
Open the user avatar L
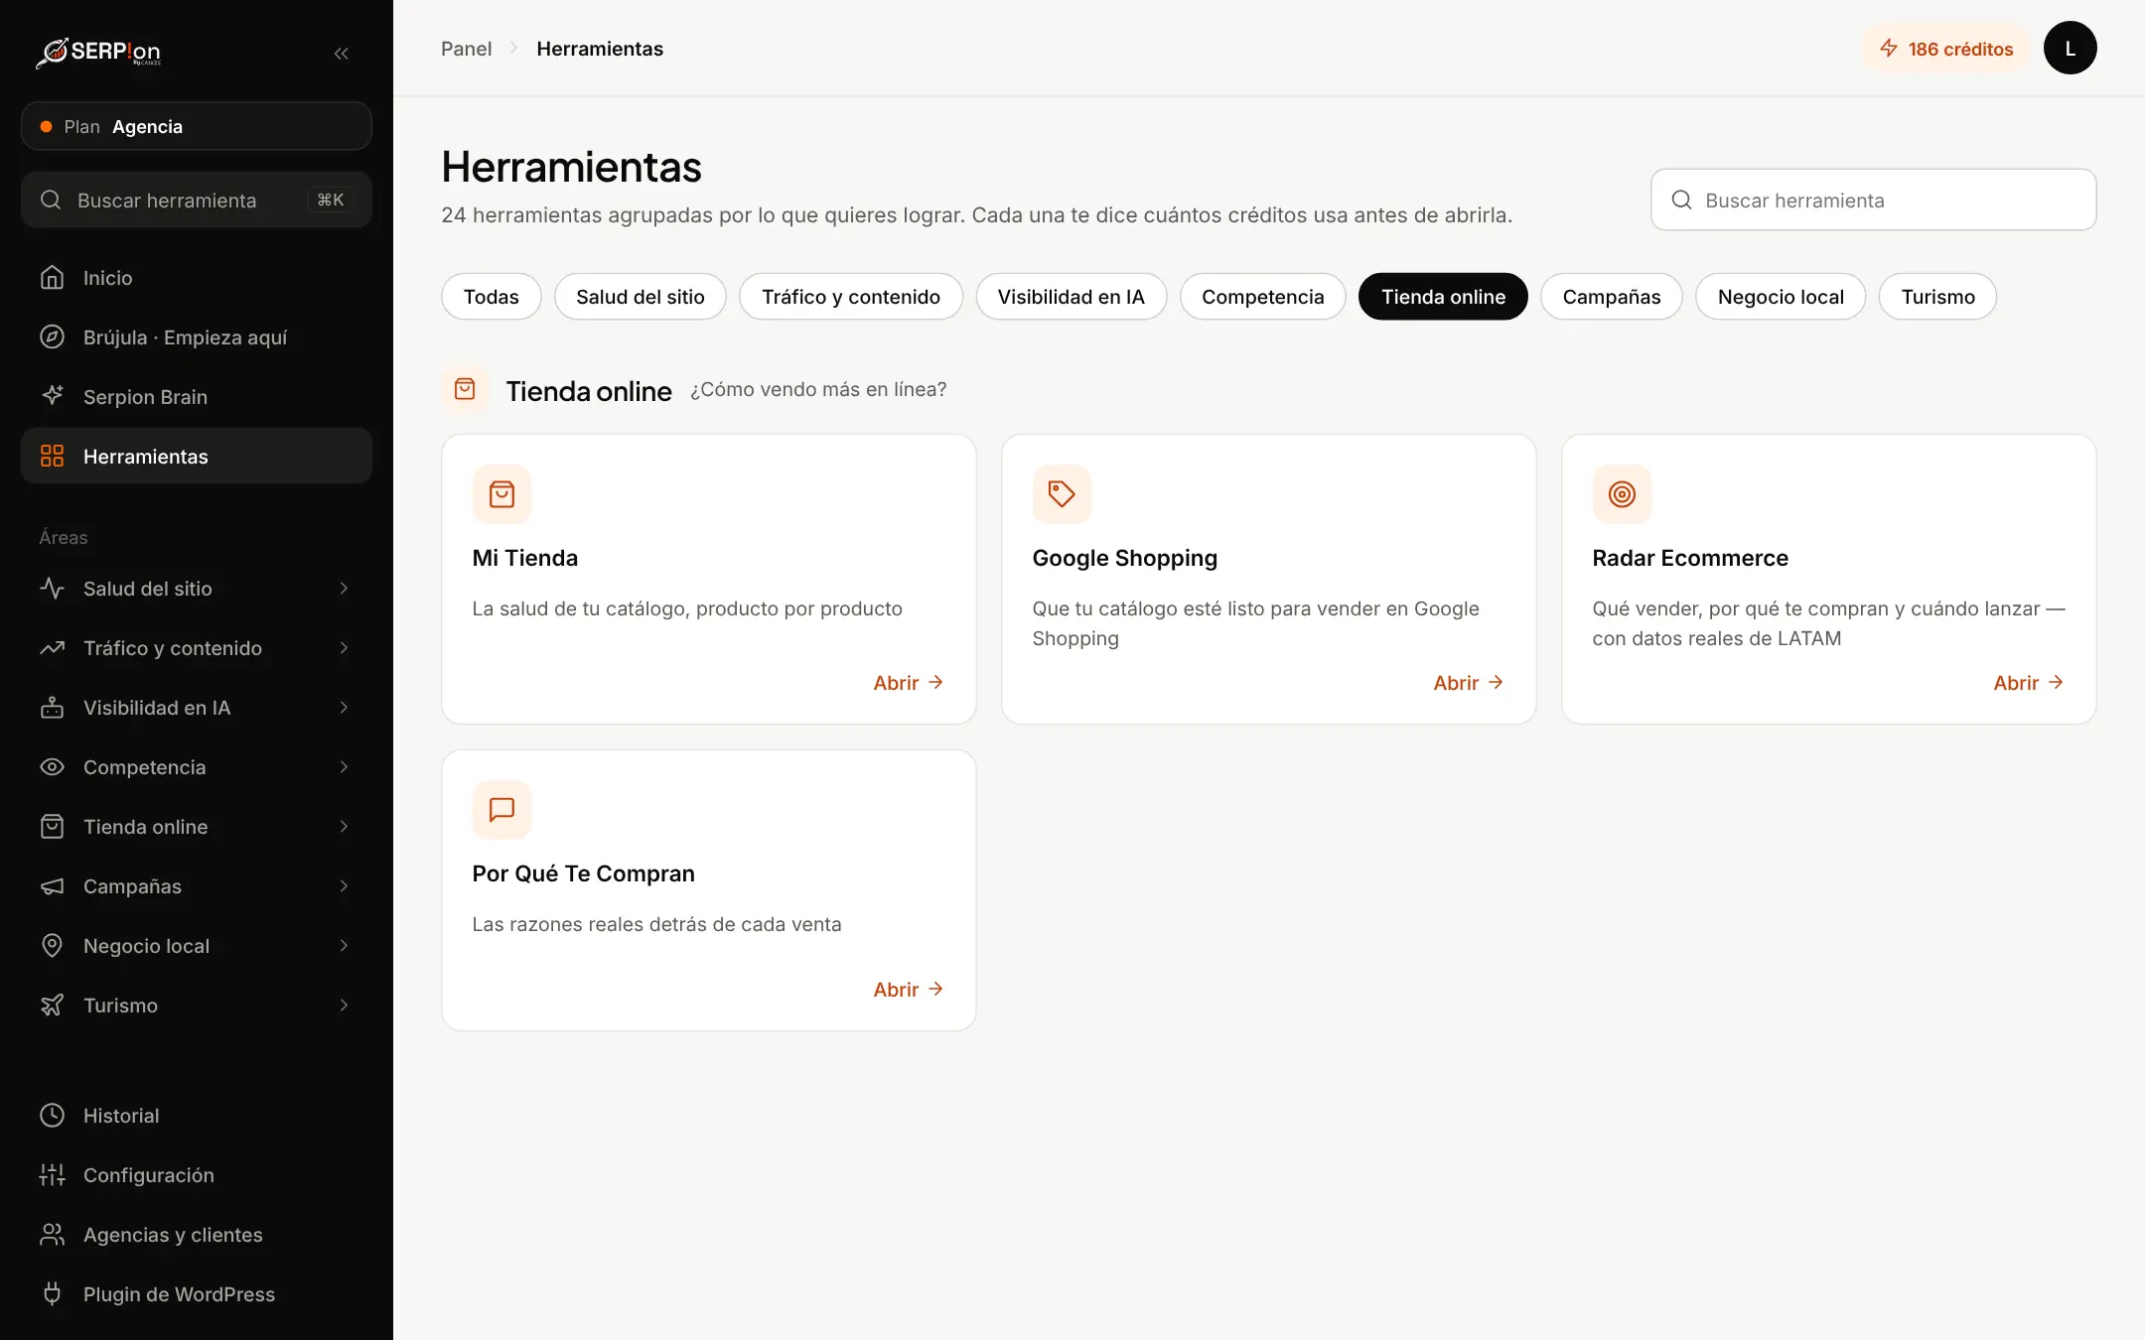click(2070, 48)
